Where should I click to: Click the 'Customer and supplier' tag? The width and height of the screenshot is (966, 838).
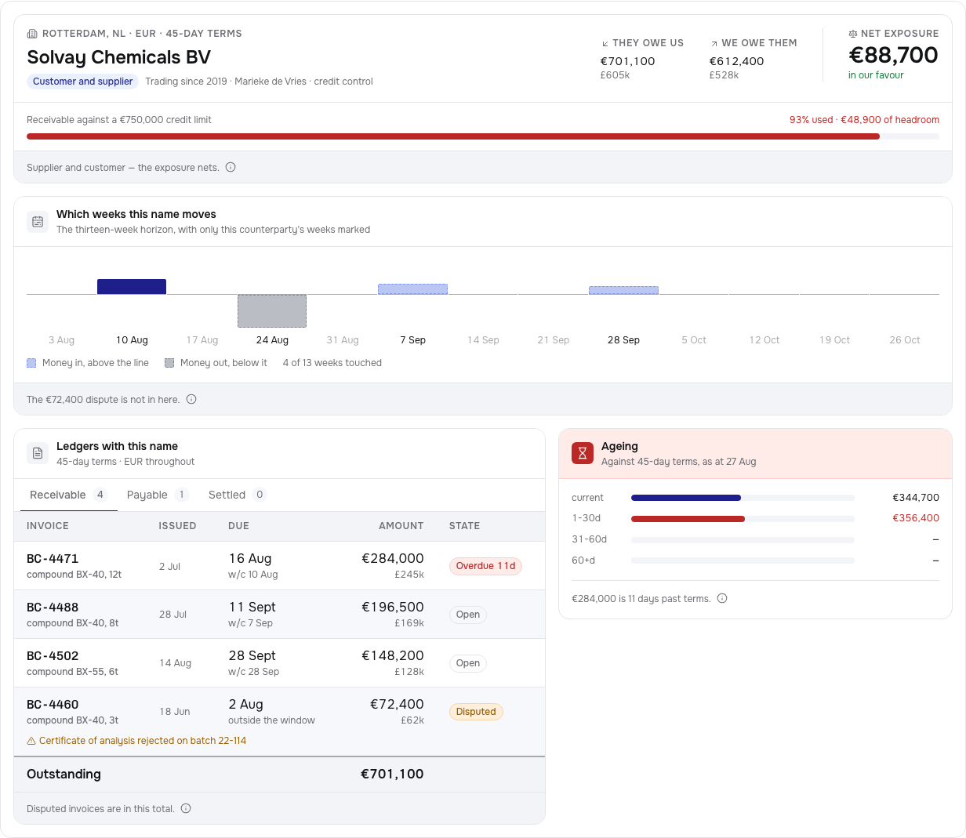(x=83, y=82)
